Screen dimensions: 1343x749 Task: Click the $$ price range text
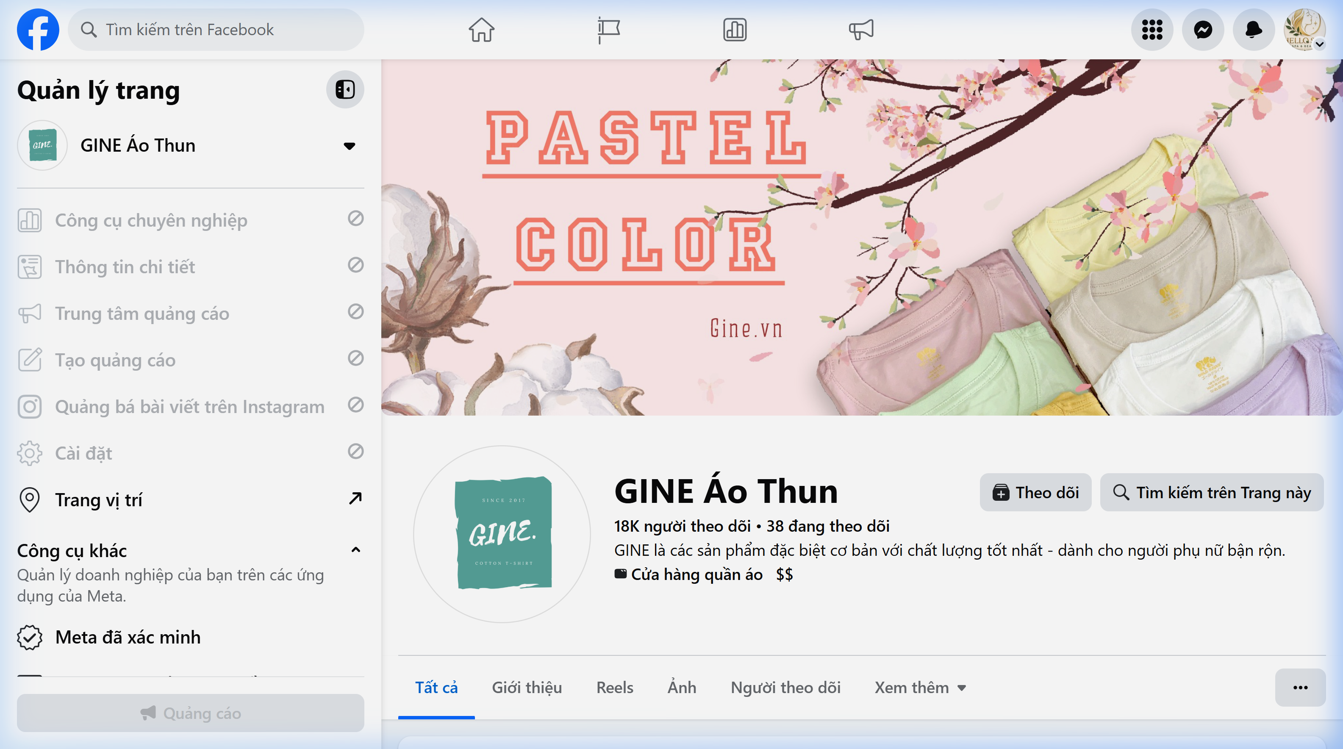click(784, 574)
